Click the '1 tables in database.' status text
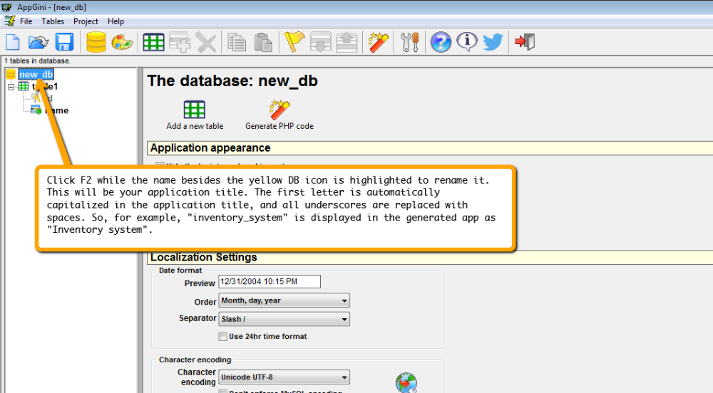713x393 pixels. [x=37, y=61]
